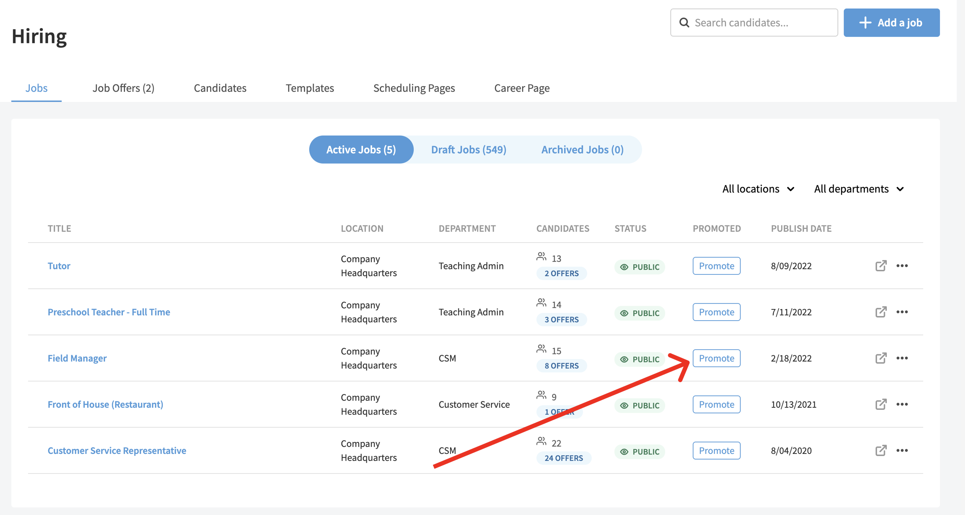Open three-dot menu for Customer Service Representative
Image resolution: width=965 pixels, height=515 pixels.
point(902,450)
